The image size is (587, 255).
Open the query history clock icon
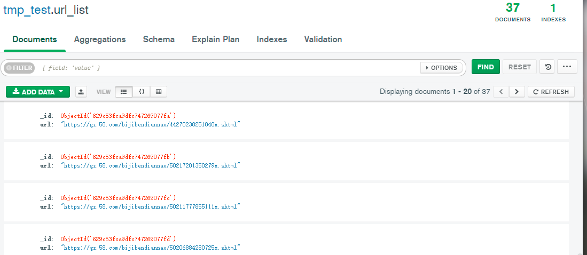coord(548,67)
